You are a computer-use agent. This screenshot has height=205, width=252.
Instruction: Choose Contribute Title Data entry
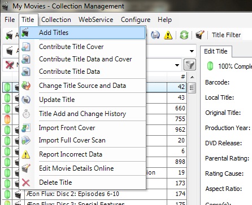pyautogui.click(x=82, y=72)
